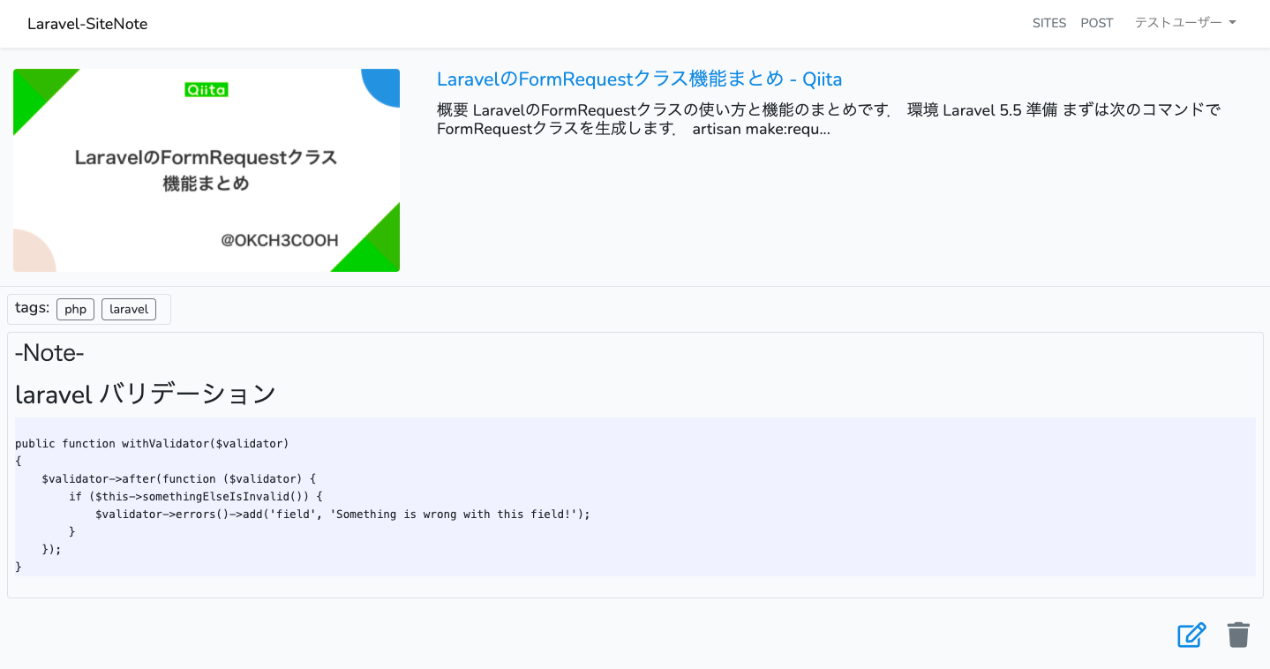Open the LaravelのFormRequestクラス機能まとめ article link
The height and width of the screenshot is (669, 1270).
coord(638,79)
